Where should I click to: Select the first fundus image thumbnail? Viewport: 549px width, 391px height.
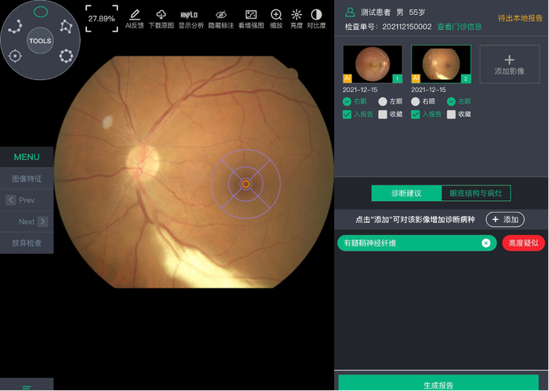click(373, 64)
